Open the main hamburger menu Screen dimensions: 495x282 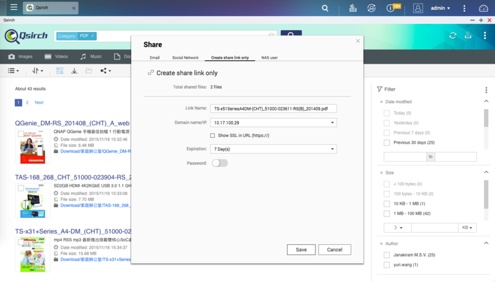pos(14,7)
